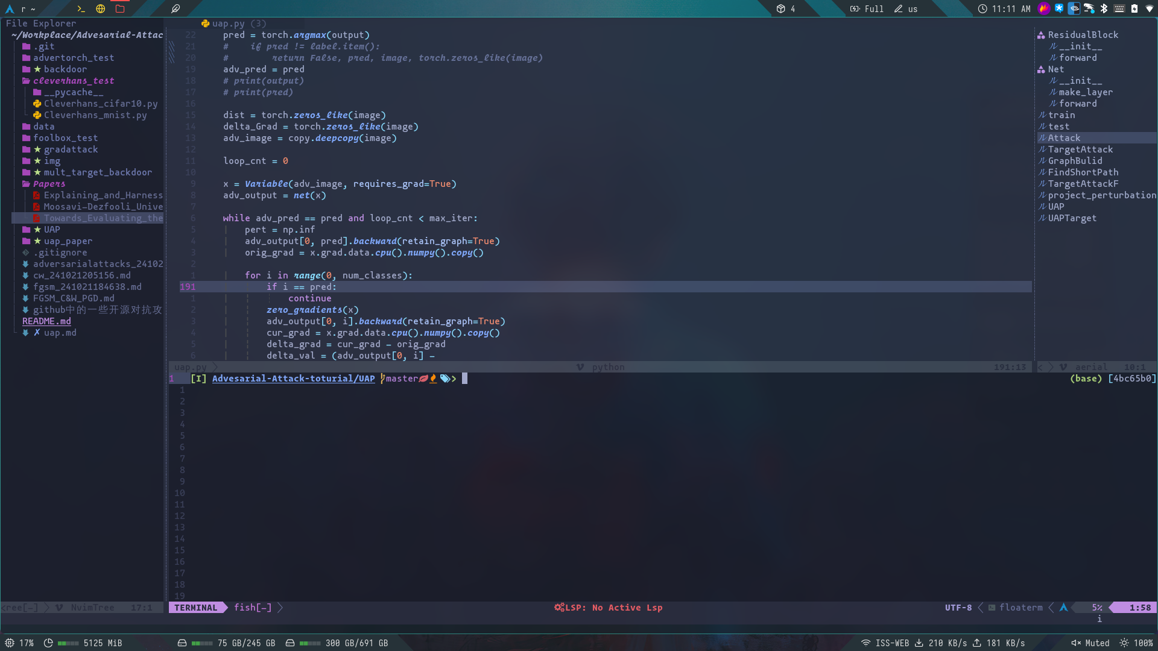Screen dimensions: 1158x651
Task: Open the on-screen keyboard tray icon
Action: 1119,8
